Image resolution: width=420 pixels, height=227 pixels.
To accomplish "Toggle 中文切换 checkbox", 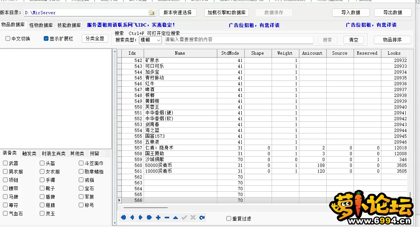I will click(8, 39).
